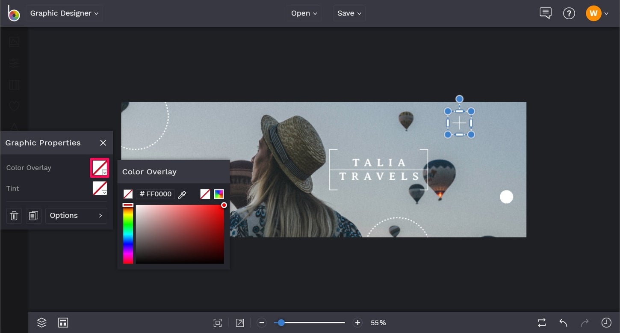Click the zoom out minus button

click(262, 323)
